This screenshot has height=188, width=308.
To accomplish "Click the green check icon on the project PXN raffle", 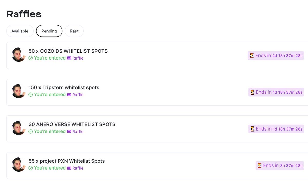I will 31,168.
